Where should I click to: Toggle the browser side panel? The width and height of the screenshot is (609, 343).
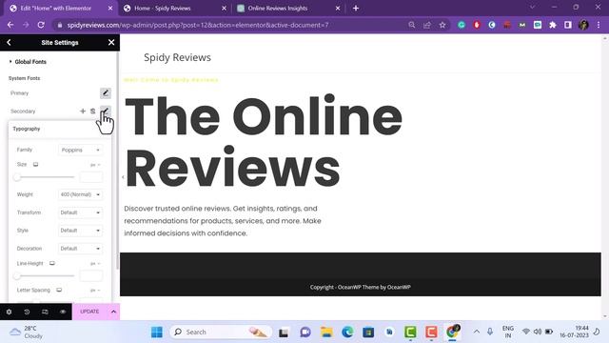(x=568, y=25)
